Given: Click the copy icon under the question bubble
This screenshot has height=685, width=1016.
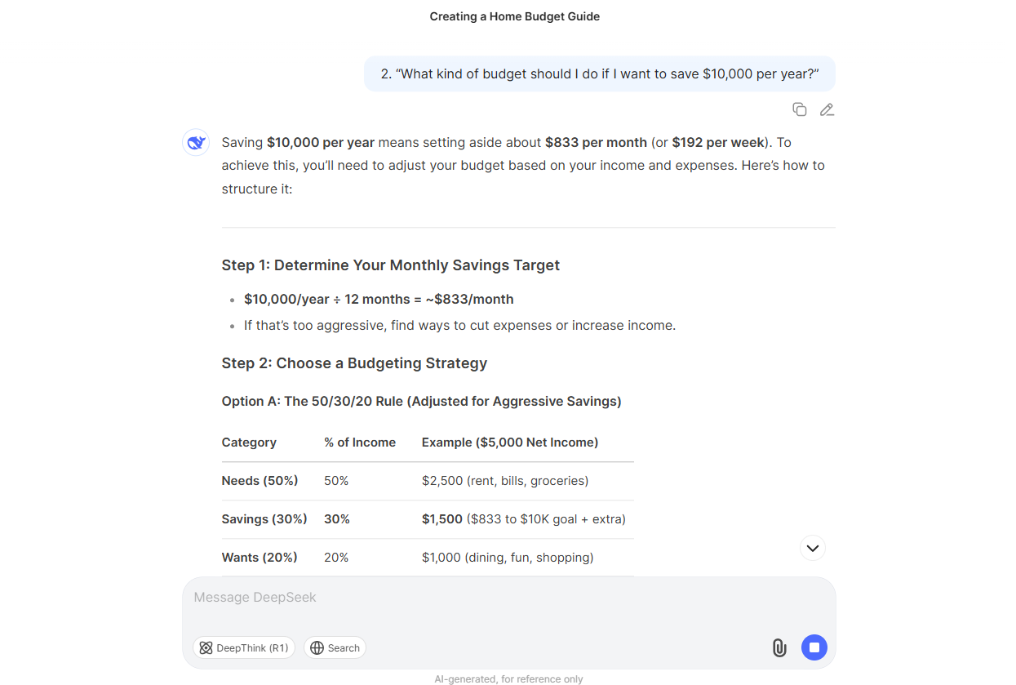Looking at the screenshot, I should pos(799,109).
